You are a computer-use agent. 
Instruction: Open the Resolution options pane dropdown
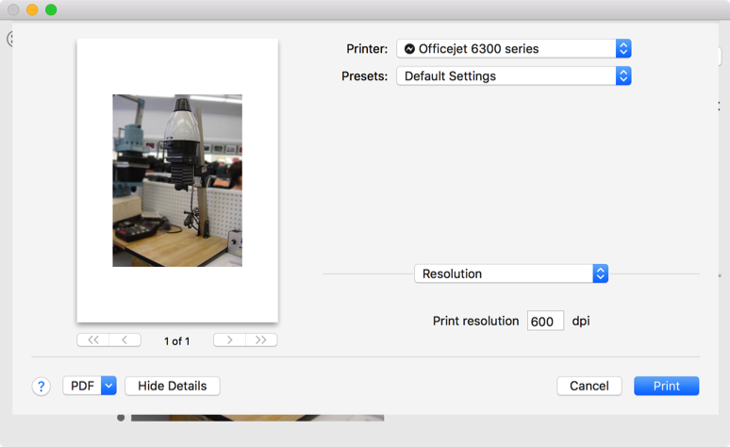coord(511,273)
